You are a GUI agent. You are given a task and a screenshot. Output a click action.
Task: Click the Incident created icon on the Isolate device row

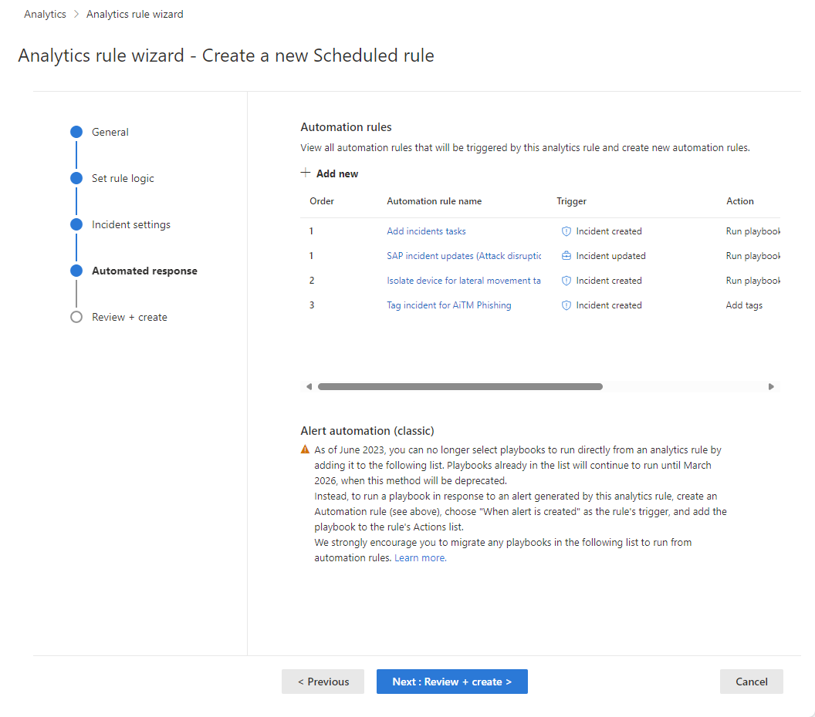[566, 280]
